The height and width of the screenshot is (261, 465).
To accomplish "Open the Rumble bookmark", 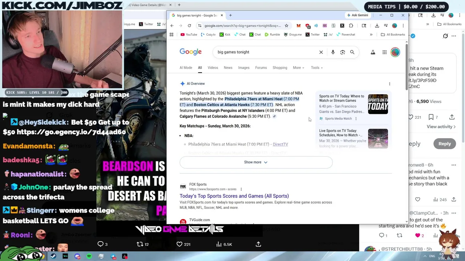I will click(272, 34).
